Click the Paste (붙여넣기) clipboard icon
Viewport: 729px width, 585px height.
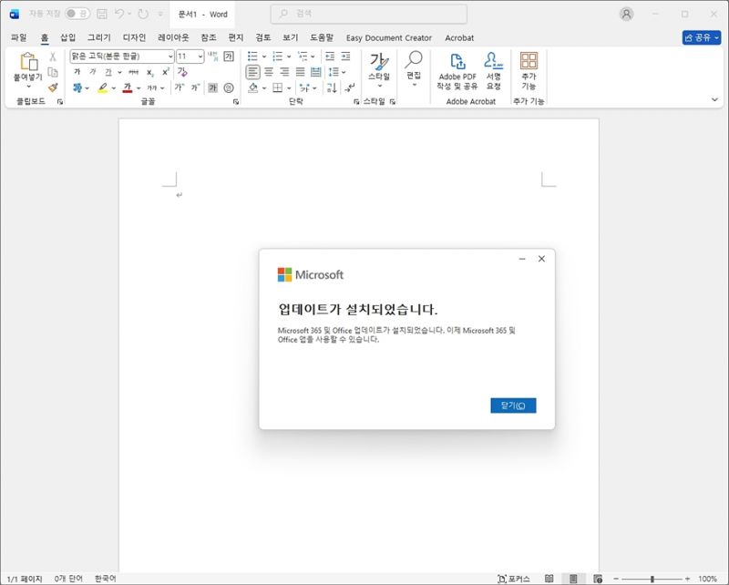coord(28,63)
